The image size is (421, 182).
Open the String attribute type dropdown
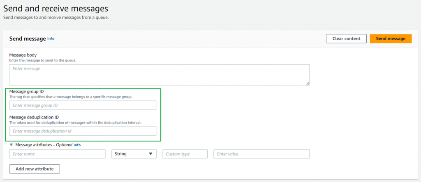point(134,154)
